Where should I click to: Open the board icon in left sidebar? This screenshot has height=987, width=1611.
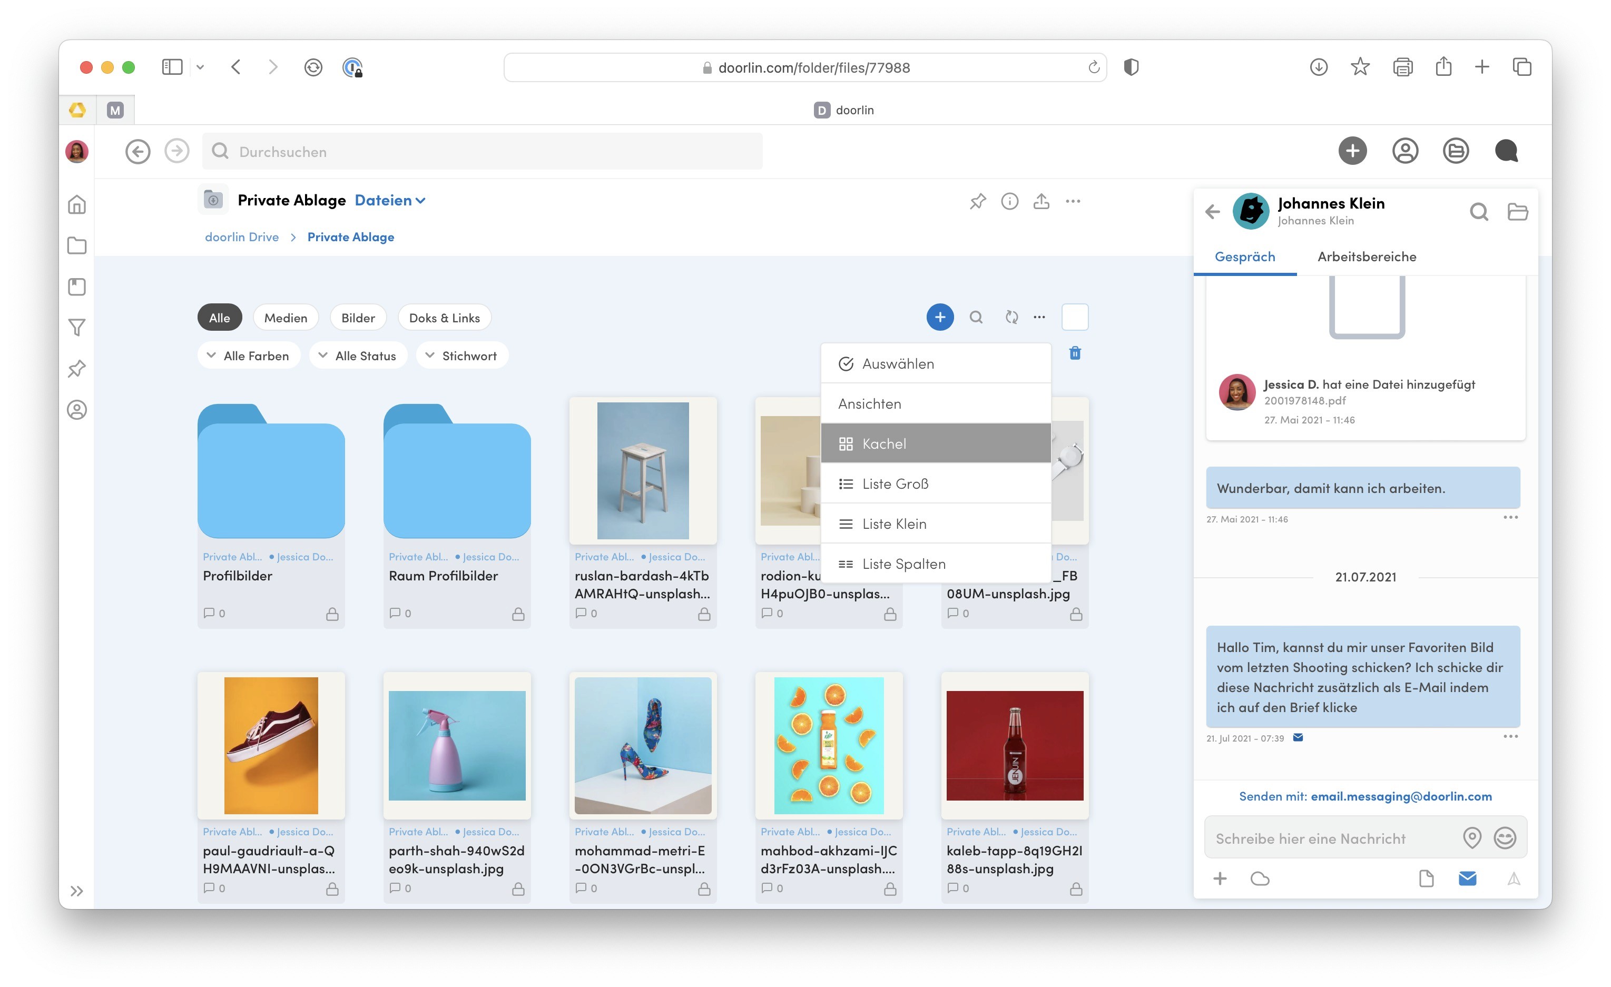pyautogui.click(x=76, y=287)
